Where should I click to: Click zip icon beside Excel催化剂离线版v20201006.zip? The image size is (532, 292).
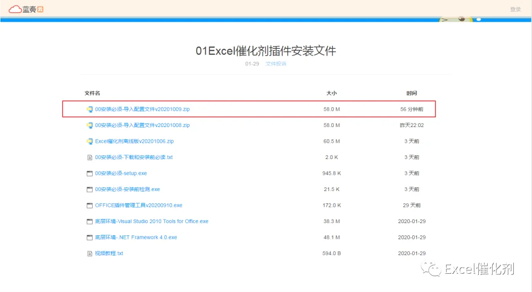point(90,141)
